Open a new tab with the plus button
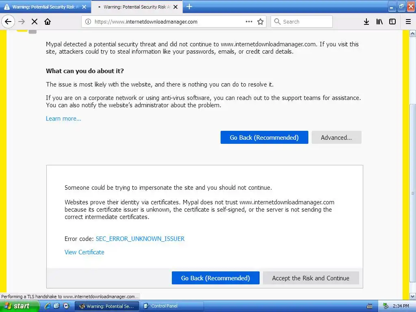The image size is (416, 312). click(x=189, y=6)
